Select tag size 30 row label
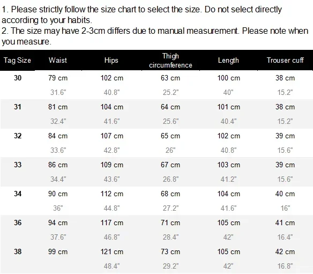 tap(18, 78)
